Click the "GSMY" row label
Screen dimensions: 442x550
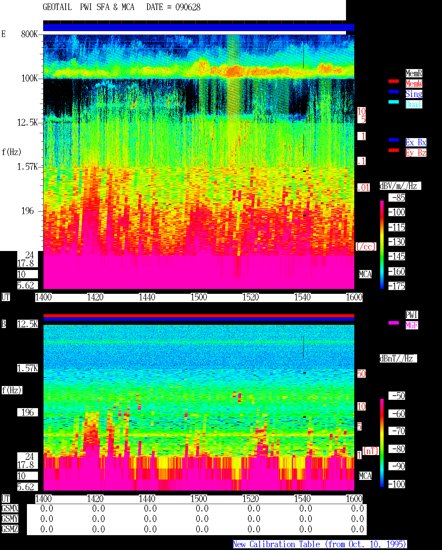10,519
